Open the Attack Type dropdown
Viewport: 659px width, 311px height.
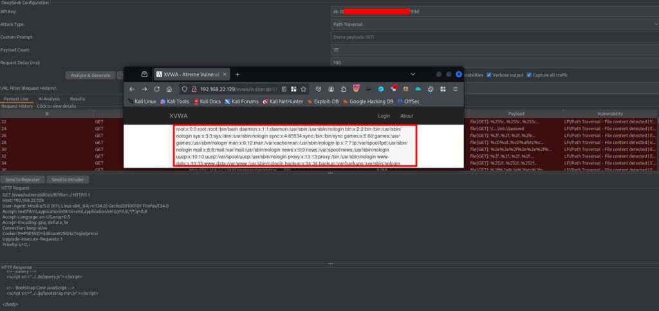(495, 24)
